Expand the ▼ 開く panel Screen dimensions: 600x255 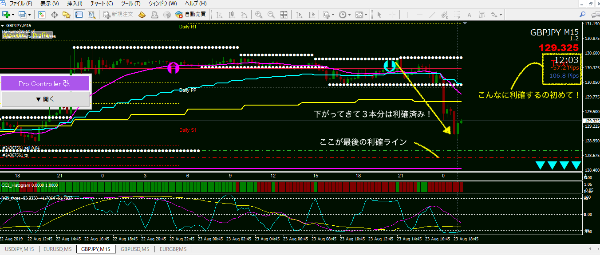pyautogui.click(x=45, y=99)
